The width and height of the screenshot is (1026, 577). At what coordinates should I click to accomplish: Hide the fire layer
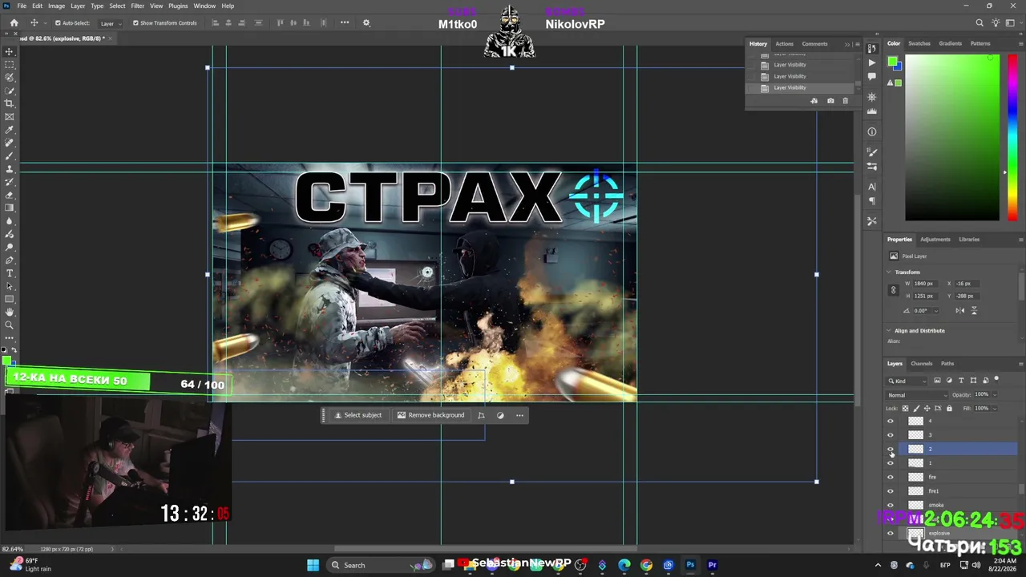(890, 478)
